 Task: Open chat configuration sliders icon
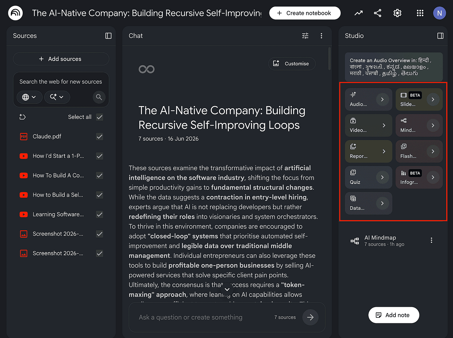305,36
